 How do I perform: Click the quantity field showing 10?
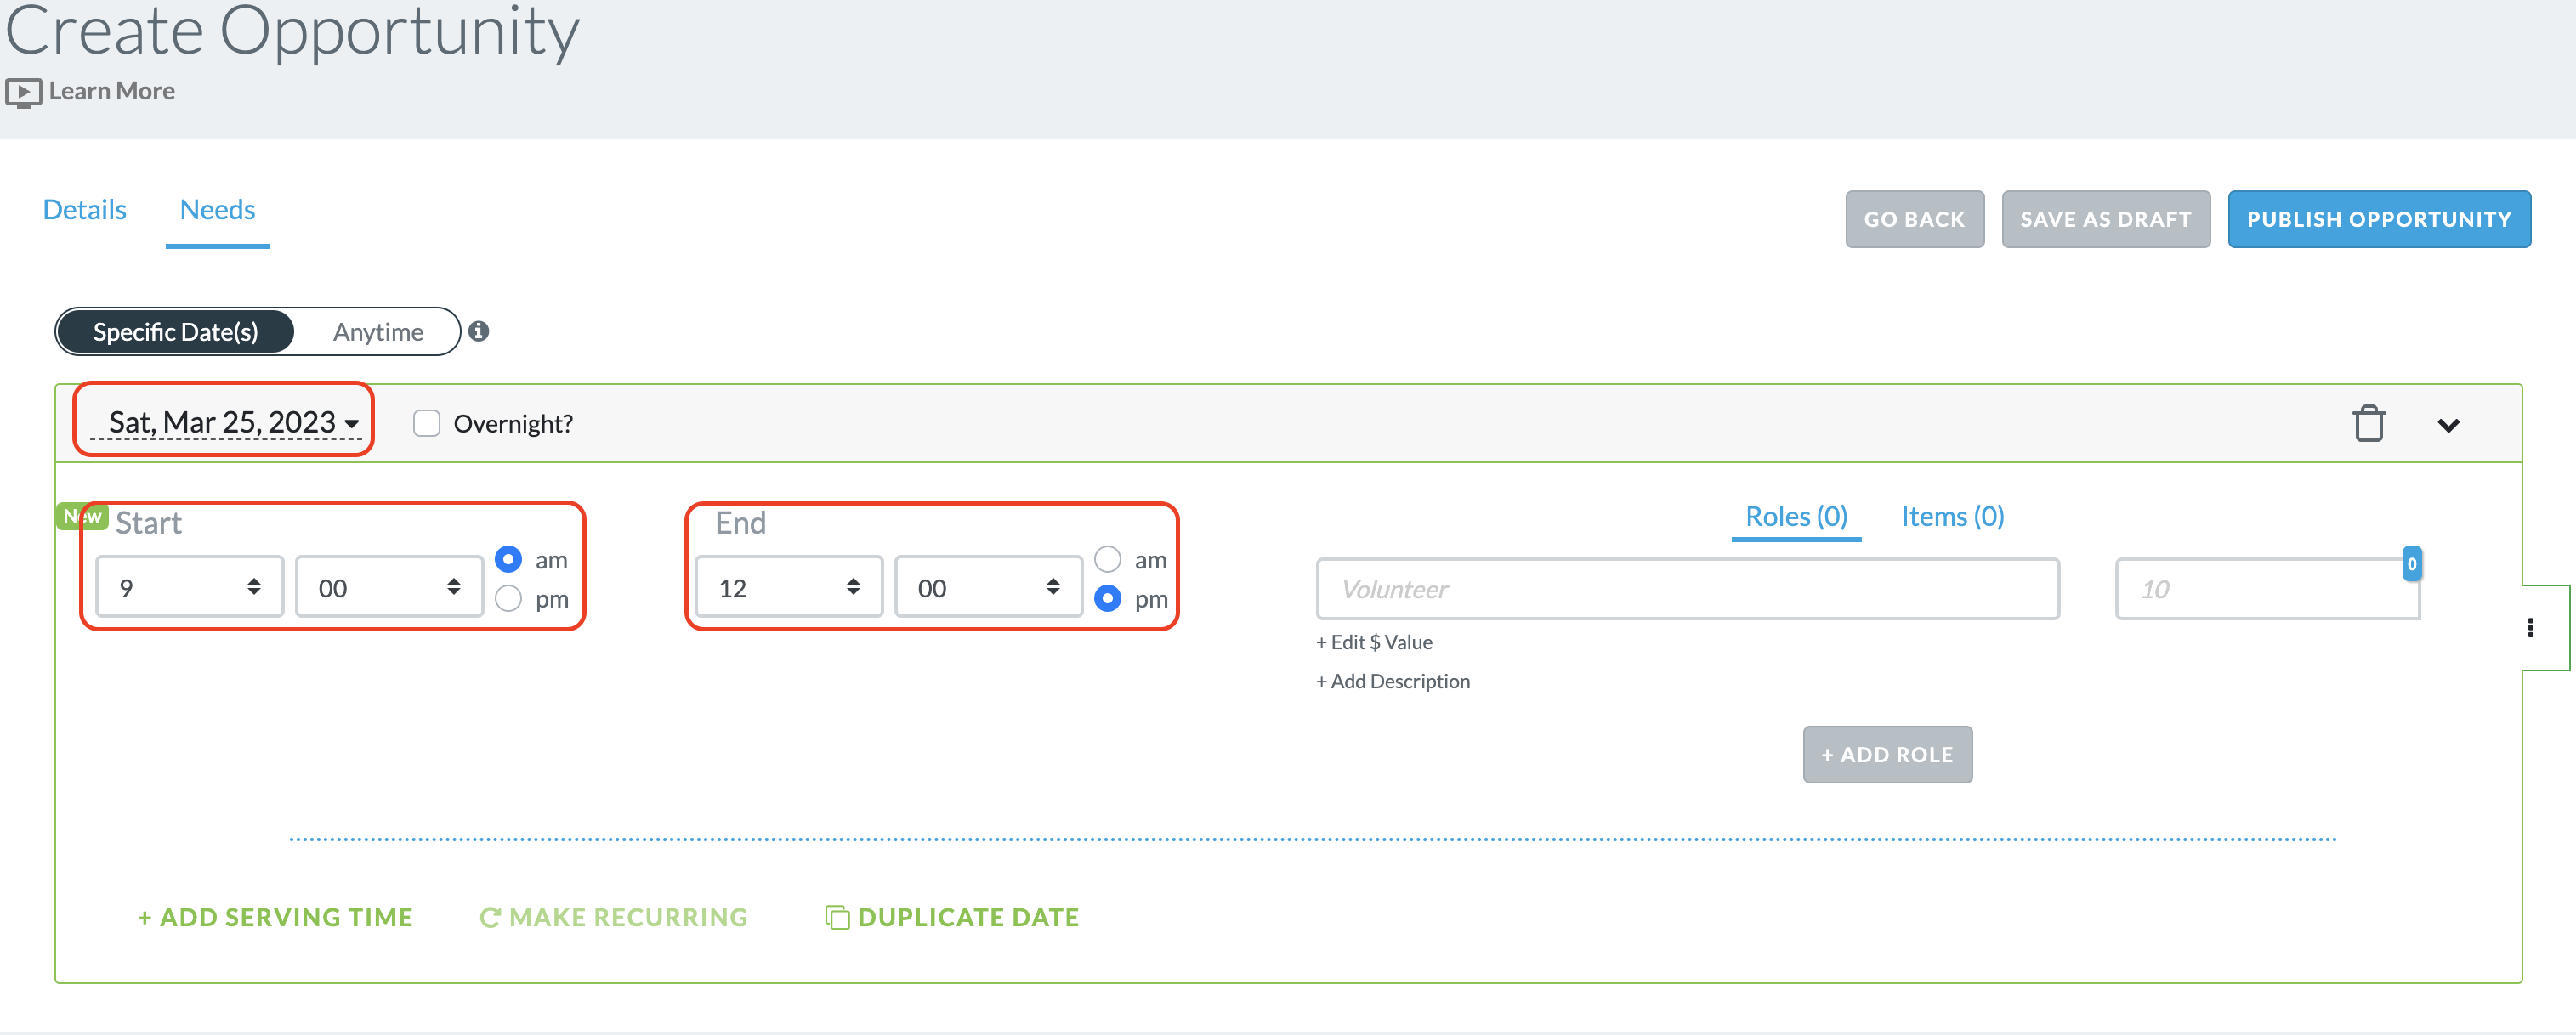pos(2267,588)
